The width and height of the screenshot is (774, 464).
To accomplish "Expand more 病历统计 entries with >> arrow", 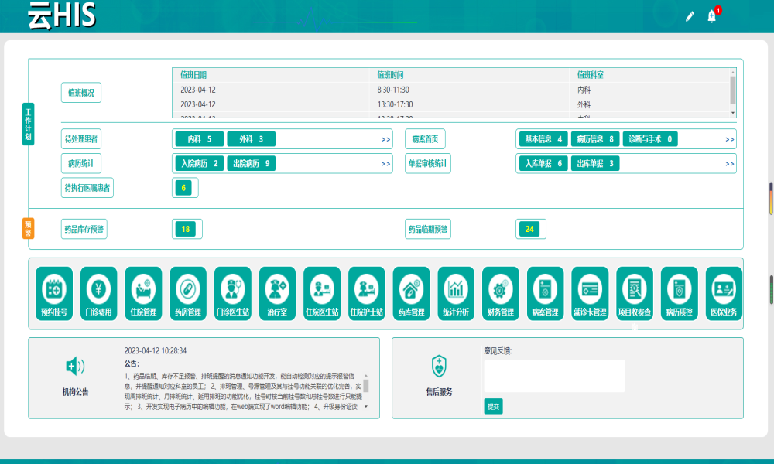I will pos(386,164).
